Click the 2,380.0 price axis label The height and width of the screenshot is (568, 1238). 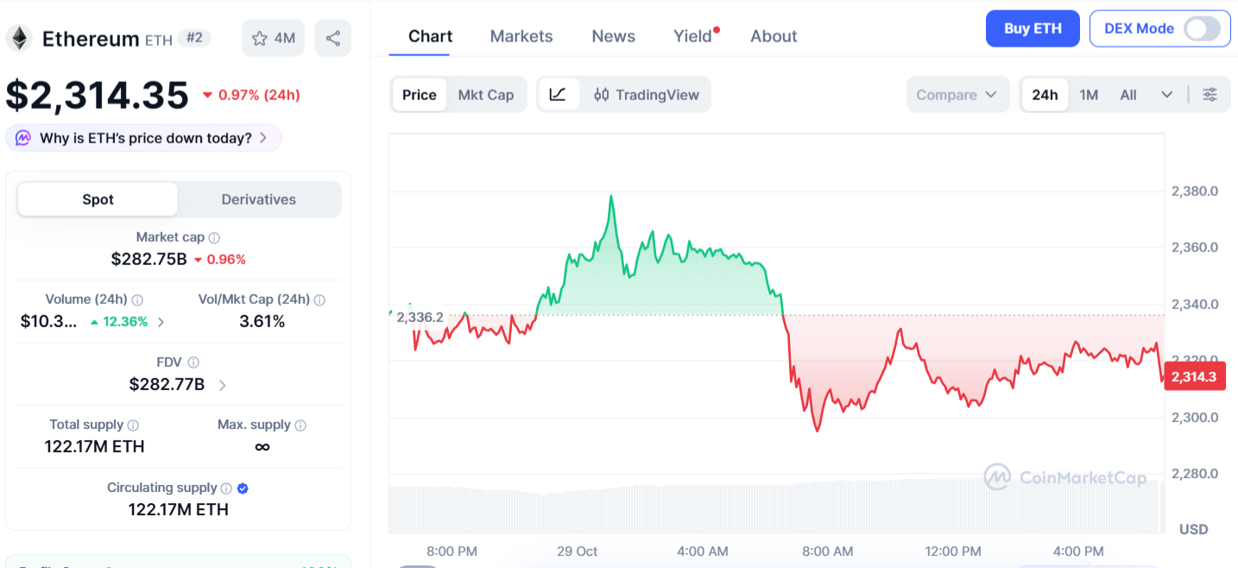point(1195,191)
